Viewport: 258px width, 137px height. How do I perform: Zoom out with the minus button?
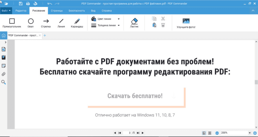pyautogui.click(x=217, y=133)
